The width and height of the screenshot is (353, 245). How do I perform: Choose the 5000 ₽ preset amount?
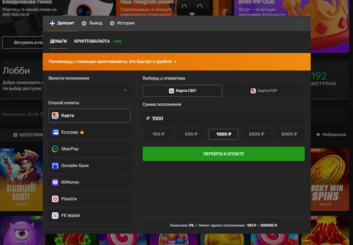pyautogui.click(x=289, y=134)
